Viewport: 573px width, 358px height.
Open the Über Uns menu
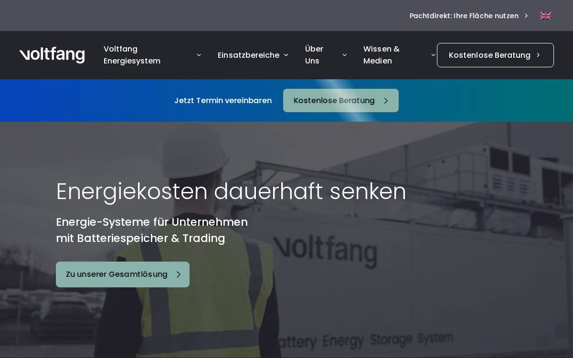point(314,55)
